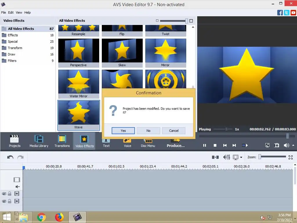This screenshot has height=223, width=297.
Task: Undo the last action
Action: 10,157
